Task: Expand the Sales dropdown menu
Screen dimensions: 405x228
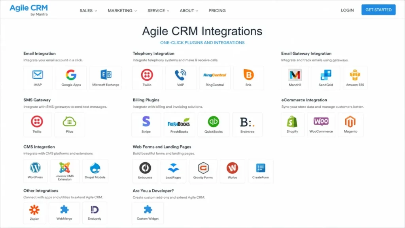Action: 88,11
